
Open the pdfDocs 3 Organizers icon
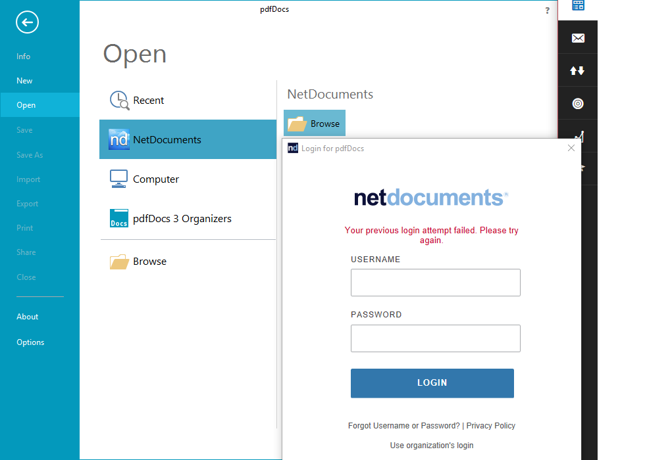point(119,218)
